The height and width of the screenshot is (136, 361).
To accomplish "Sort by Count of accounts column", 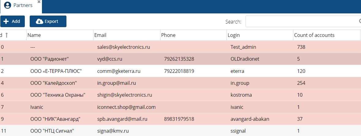I will (326, 35).
